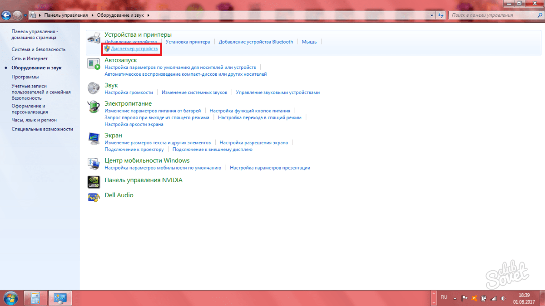This screenshot has height=306, width=545.
Task: Go to Система и безопасность category
Action: pyautogui.click(x=39, y=49)
